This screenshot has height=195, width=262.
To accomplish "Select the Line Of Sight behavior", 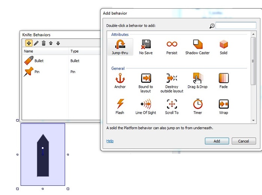I will click(146, 107).
